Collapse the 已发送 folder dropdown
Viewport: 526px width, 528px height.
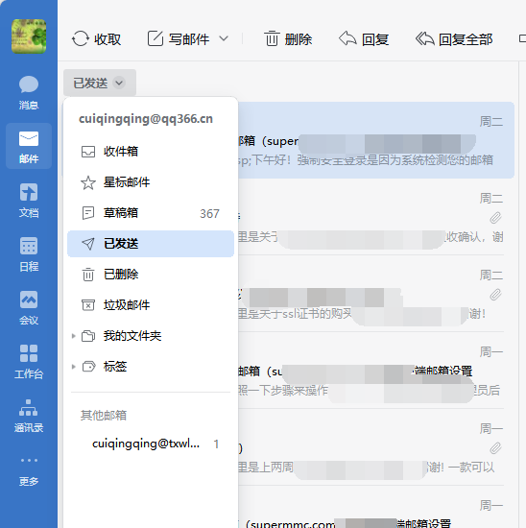(x=100, y=83)
